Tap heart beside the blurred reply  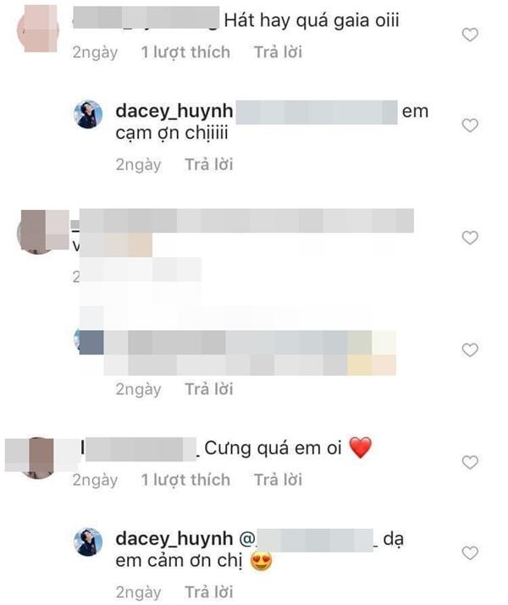pos(470,350)
